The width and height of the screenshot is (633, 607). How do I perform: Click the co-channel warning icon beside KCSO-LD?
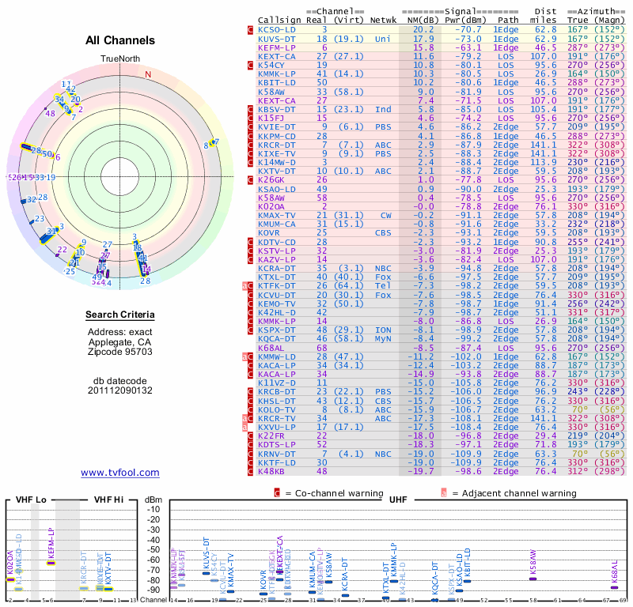pos(251,29)
